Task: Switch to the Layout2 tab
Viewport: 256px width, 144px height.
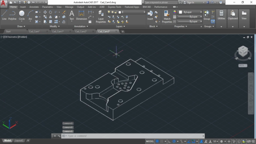Action: 19,140
